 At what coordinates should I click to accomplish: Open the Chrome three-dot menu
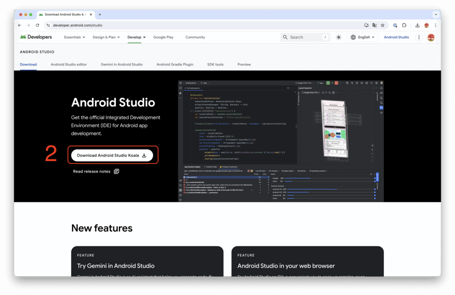pos(435,25)
